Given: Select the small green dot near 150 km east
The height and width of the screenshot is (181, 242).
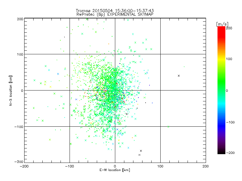Looking at the screenshot, I should [x=184, y=67].
